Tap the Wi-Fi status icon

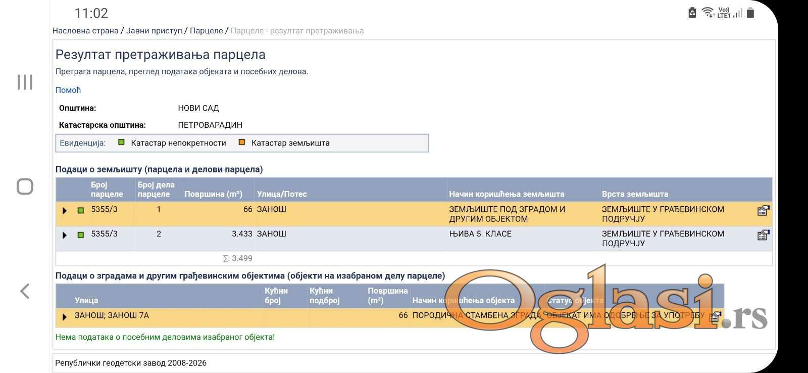(708, 13)
